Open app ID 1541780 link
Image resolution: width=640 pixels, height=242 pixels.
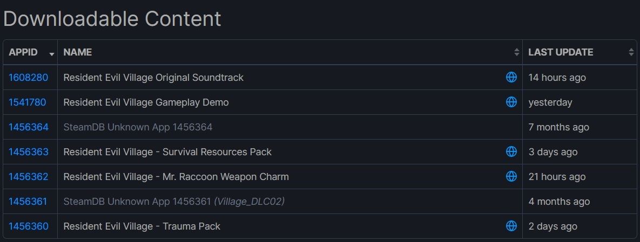coord(28,102)
